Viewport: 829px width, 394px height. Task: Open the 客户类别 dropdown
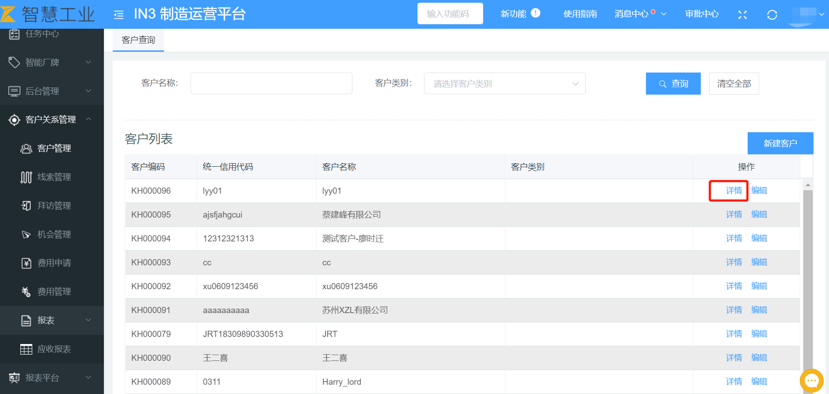(504, 84)
